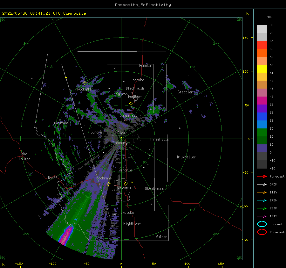The height and width of the screenshot is (268, 286).
Task: Click the magenta high-reflectivity echo at southwest edge
Action: 66,235
